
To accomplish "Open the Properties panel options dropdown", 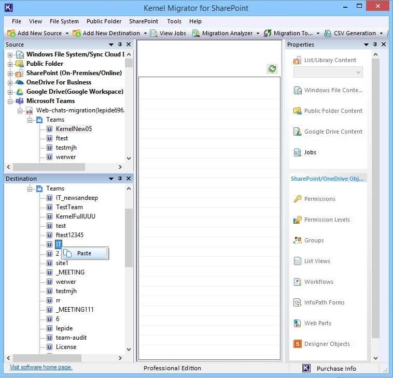I will 366,45.
